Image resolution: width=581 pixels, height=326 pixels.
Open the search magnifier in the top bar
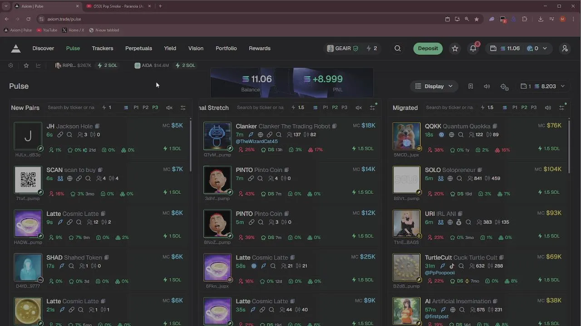(x=398, y=48)
